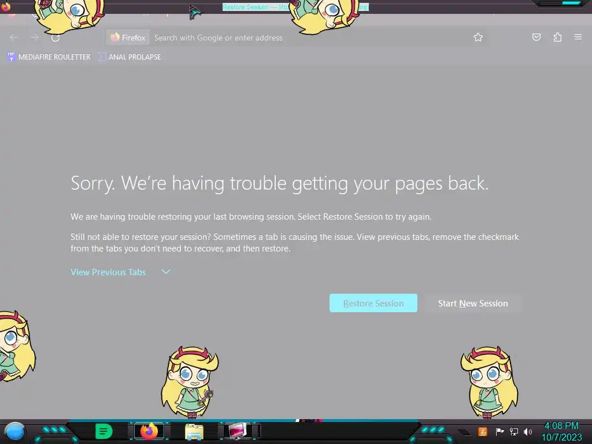Open File Explorer from taskbar
The width and height of the screenshot is (592, 444).
click(194, 432)
